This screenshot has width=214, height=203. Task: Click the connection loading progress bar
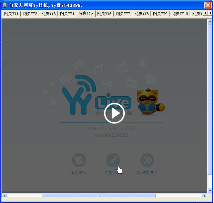(x=111, y=122)
